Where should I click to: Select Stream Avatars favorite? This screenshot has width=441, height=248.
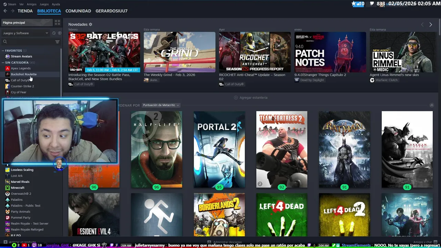point(21,56)
